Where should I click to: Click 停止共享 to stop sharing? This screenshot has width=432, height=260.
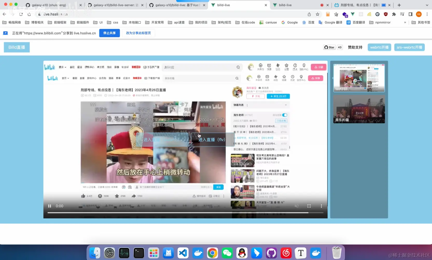point(109,33)
